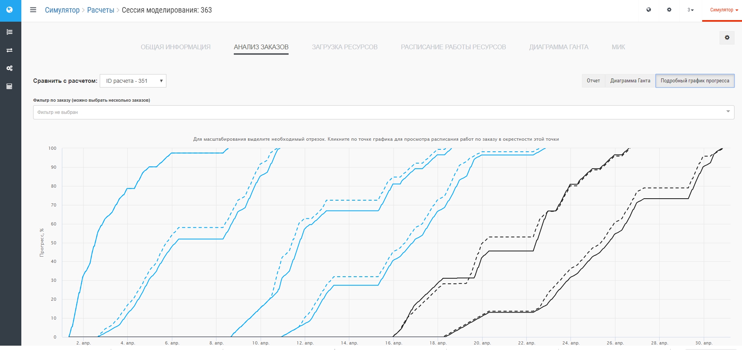Open the 'ID расчета - 351' dropdown
Image resolution: width=742 pixels, height=350 pixels.
pyautogui.click(x=133, y=81)
